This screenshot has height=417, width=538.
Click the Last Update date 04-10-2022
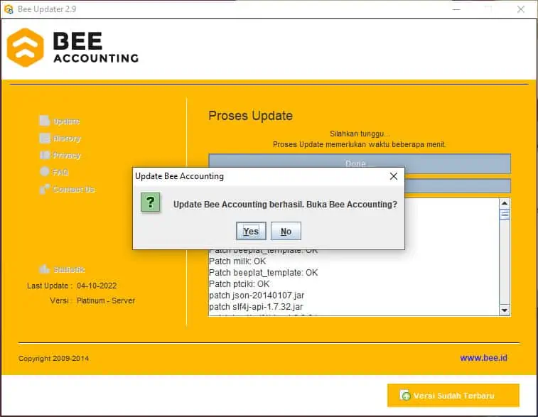(97, 286)
